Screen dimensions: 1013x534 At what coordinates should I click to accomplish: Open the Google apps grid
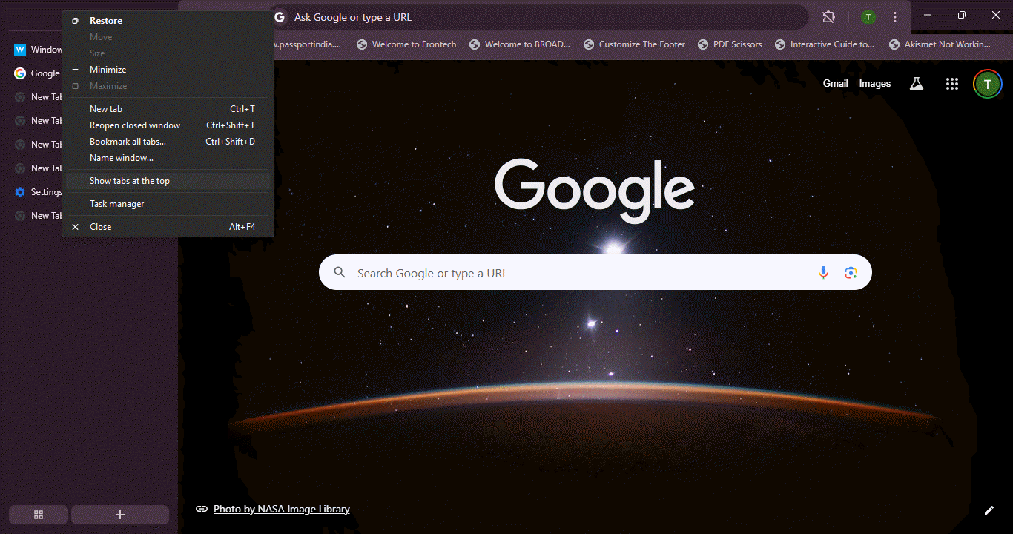point(952,84)
